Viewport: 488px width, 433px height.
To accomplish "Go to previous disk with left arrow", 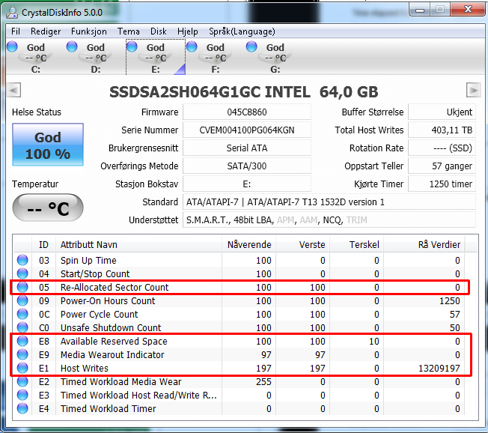I will coord(13,91).
